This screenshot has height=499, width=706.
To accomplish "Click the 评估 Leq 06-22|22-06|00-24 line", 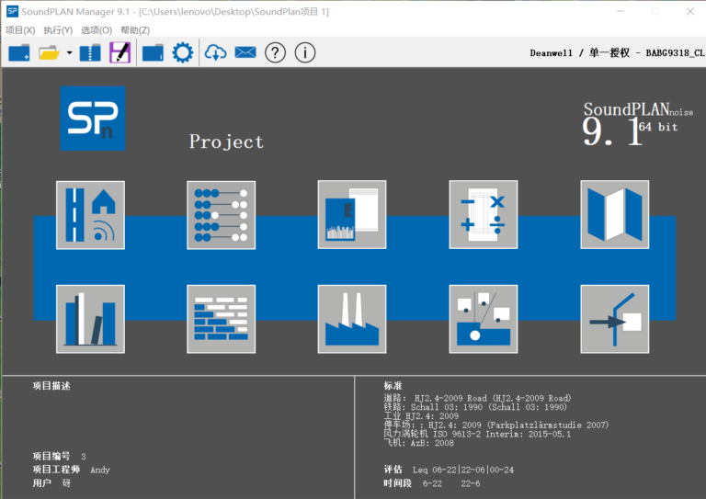I will click(449, 470).
